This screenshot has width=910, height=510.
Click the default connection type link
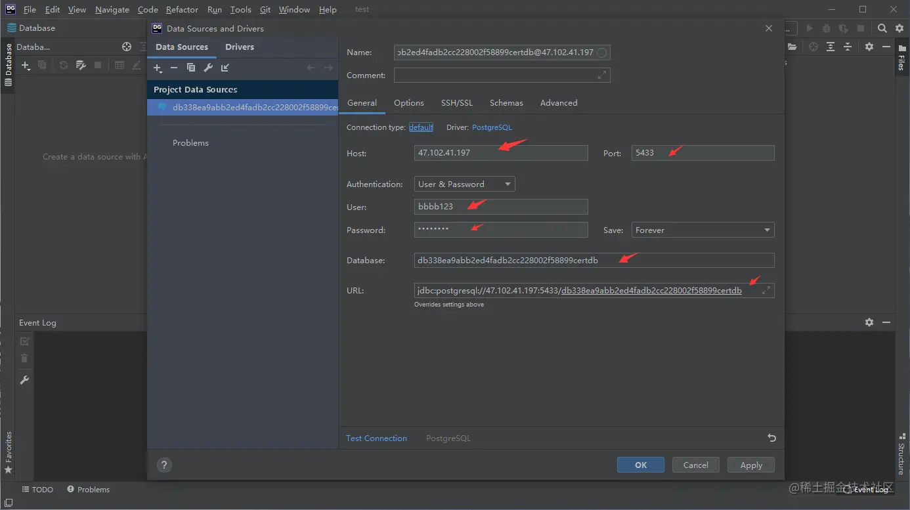pyautogui.click(x=421, y=127)
